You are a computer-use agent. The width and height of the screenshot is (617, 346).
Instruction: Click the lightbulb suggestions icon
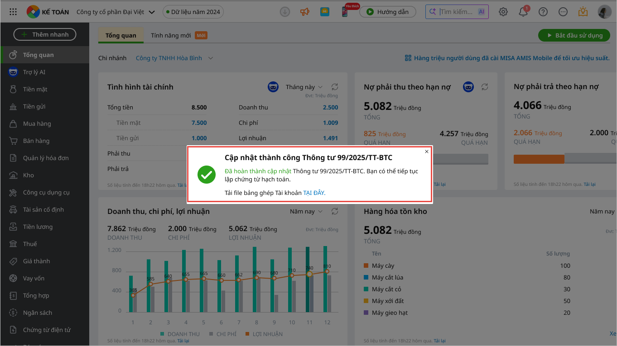[x=583, y=12]
